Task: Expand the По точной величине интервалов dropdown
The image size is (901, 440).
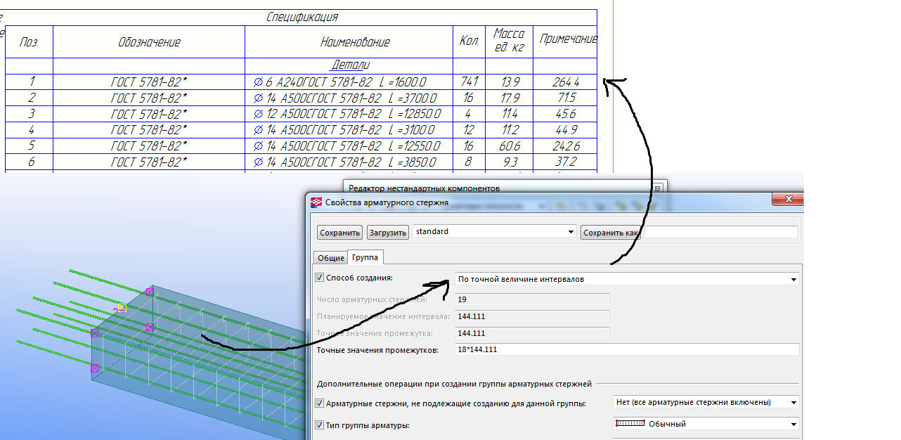Action: pyautogui.click(x=793, y=279)
